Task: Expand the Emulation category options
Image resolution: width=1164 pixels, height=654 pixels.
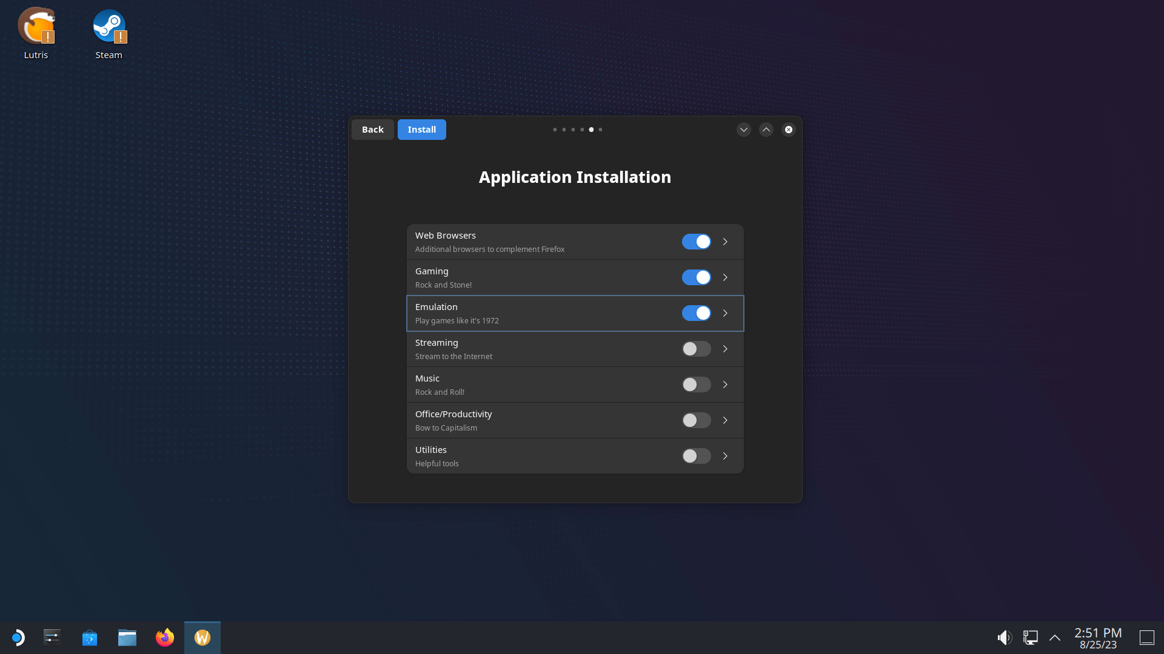Action: [x=725, y=313]
